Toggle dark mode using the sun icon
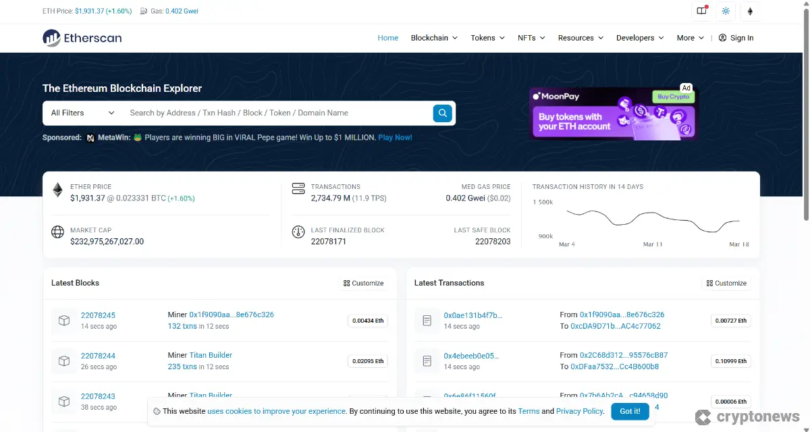810x432 pixels. [x=726, y=11]
